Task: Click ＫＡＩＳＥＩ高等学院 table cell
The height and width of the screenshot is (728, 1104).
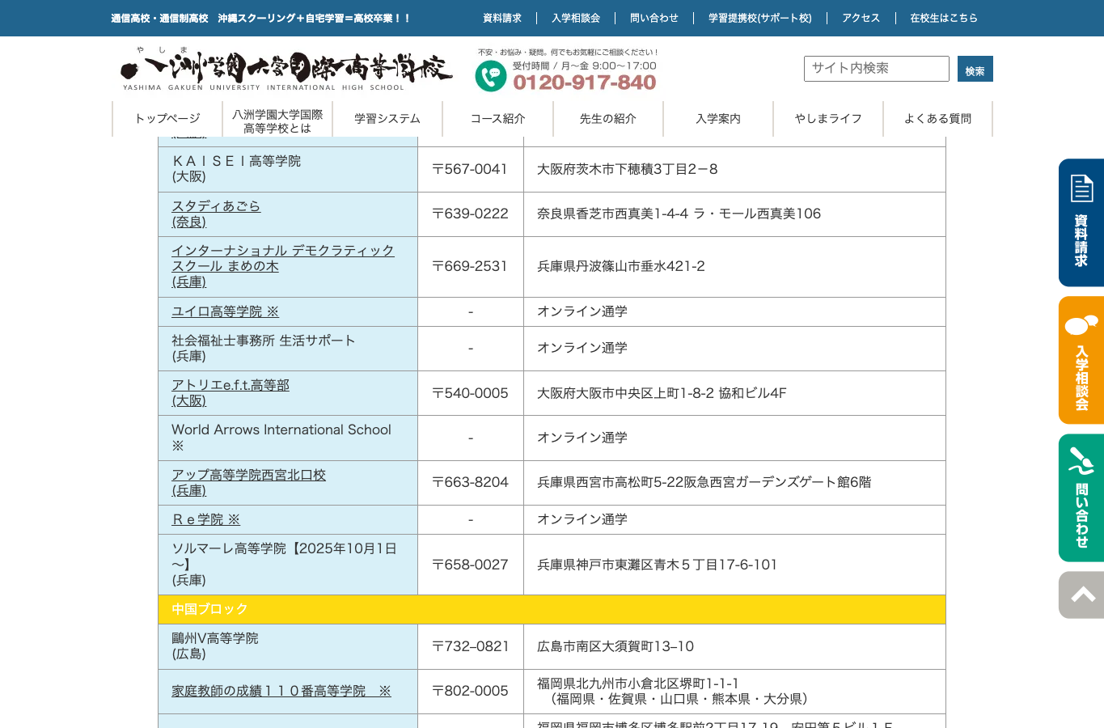Action: pyautogui.click(x=288, y=169)
